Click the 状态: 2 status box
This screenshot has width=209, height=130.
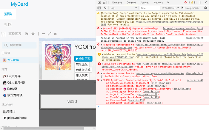(x=68, y=101)
